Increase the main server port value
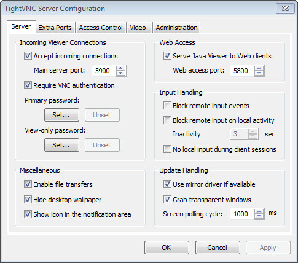This screenshot has width=298, height=263. [x=121, y=68]
